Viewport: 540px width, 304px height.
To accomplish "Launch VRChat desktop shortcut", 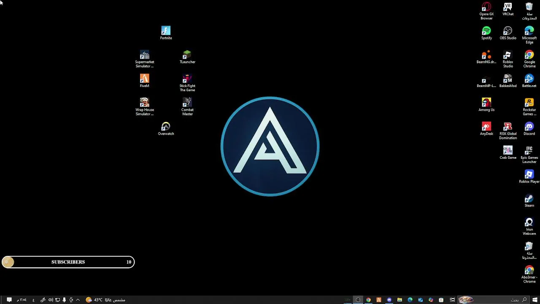I will tap(508, 9).
